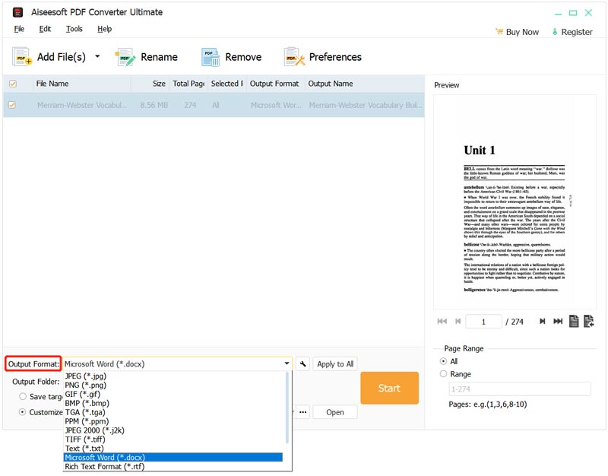
Task: Open the Tools menu
Action: tap(74, 29)
